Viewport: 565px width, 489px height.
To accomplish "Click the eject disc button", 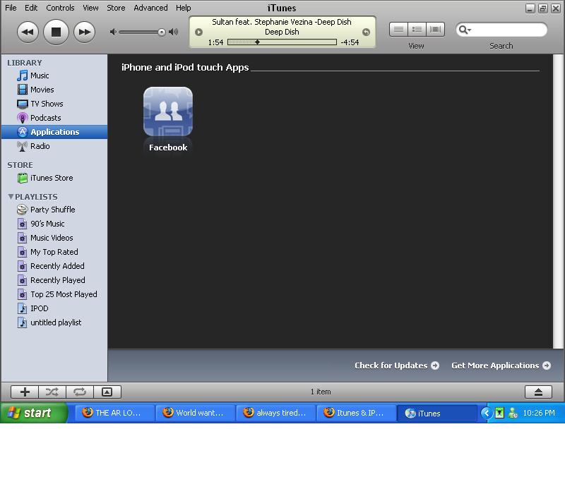I will [537, 392].
